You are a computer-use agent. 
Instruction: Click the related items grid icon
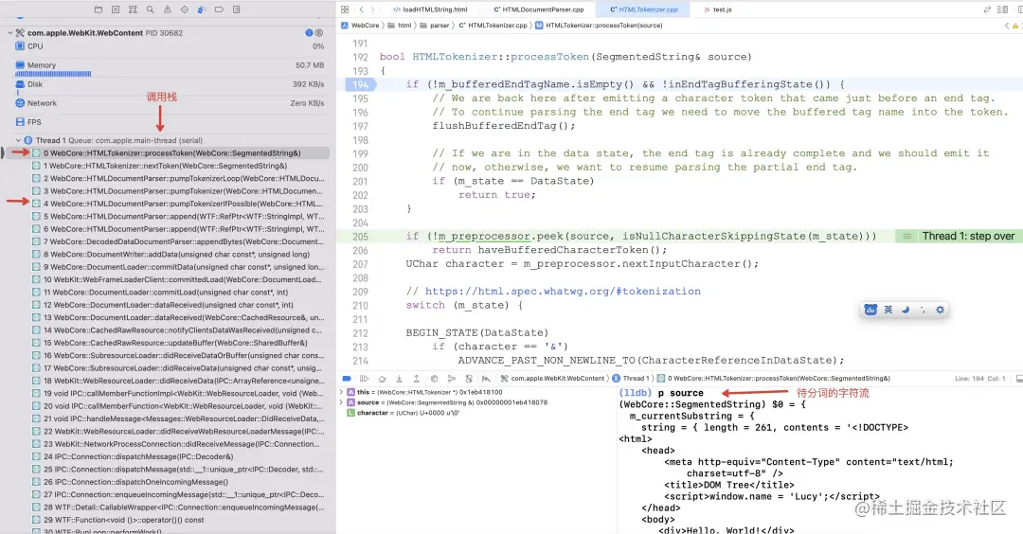coord(345,9)
